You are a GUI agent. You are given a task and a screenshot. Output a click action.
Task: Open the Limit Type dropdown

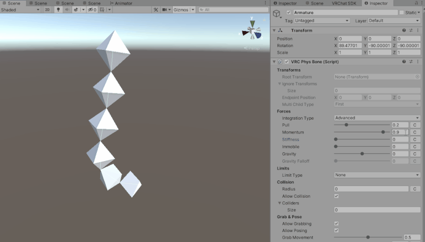coord(377,175)
